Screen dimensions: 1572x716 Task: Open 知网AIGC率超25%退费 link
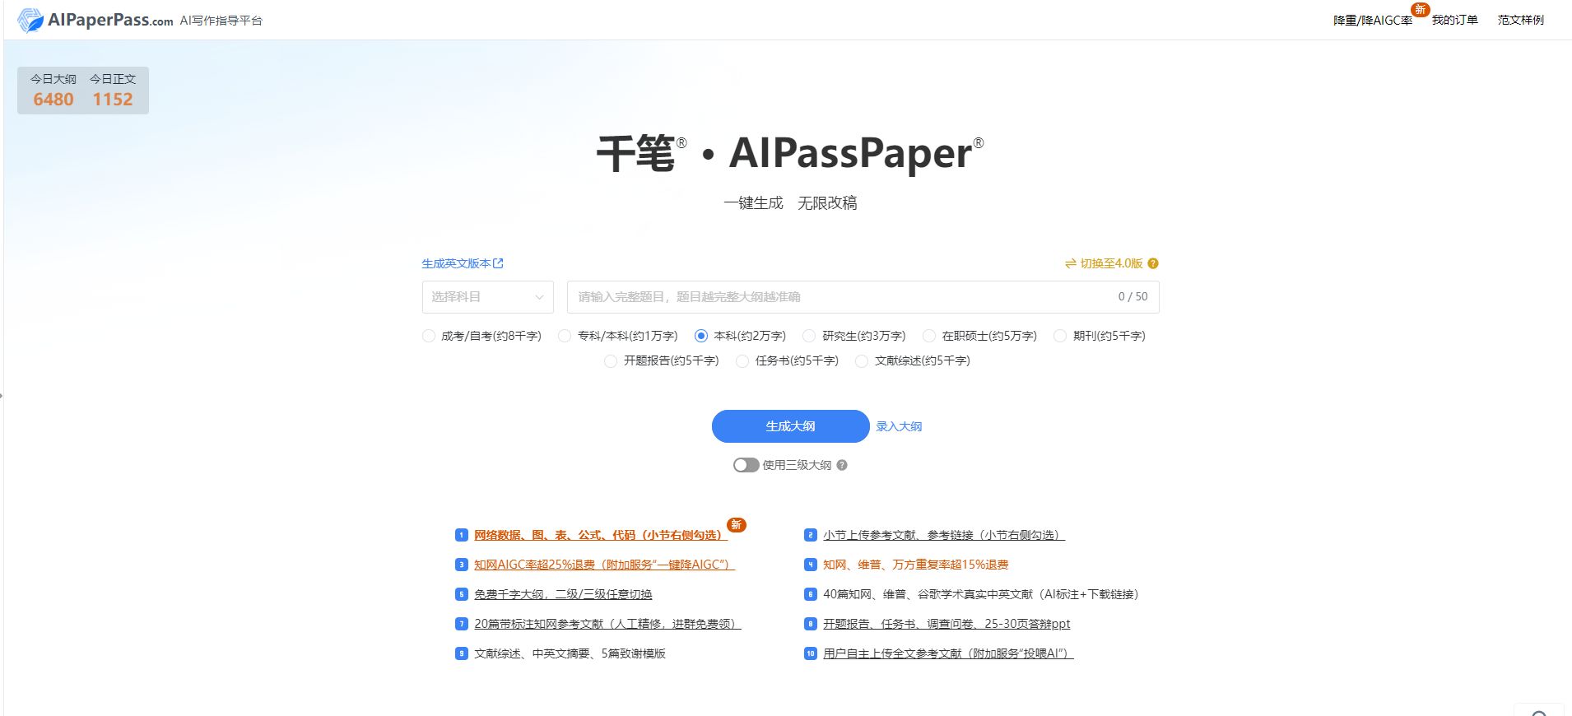tap(604, 565)
